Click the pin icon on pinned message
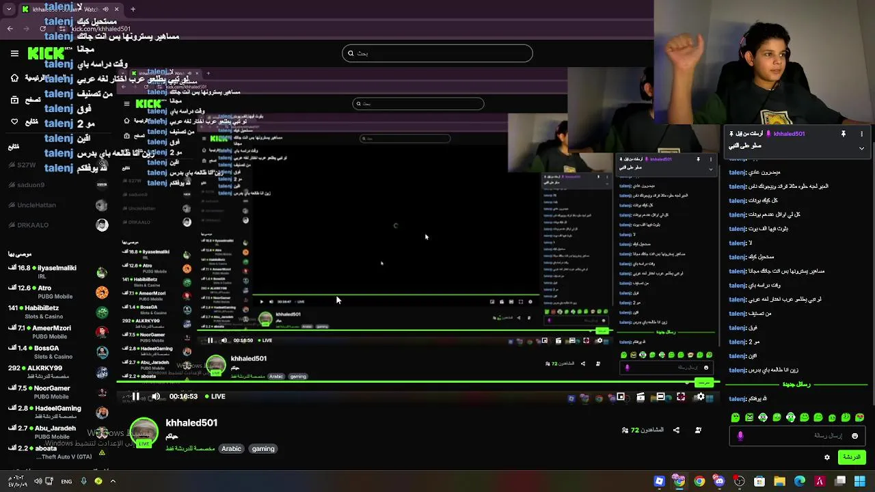 844,134
